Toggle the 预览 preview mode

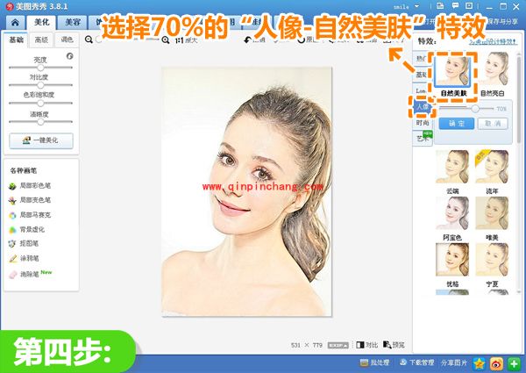(x=393, y=345)
